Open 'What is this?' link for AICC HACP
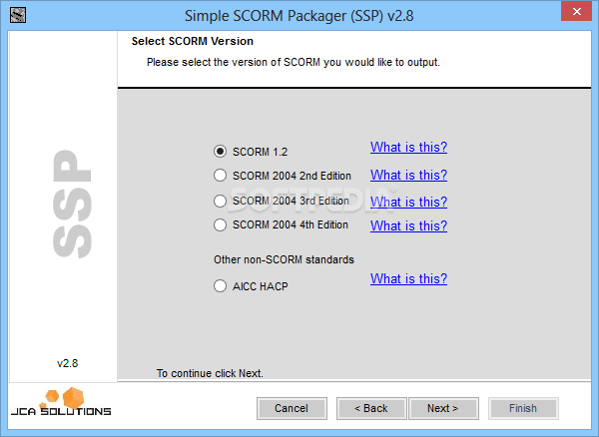Screen dimensions: 599x437 (x=408, y=278)
